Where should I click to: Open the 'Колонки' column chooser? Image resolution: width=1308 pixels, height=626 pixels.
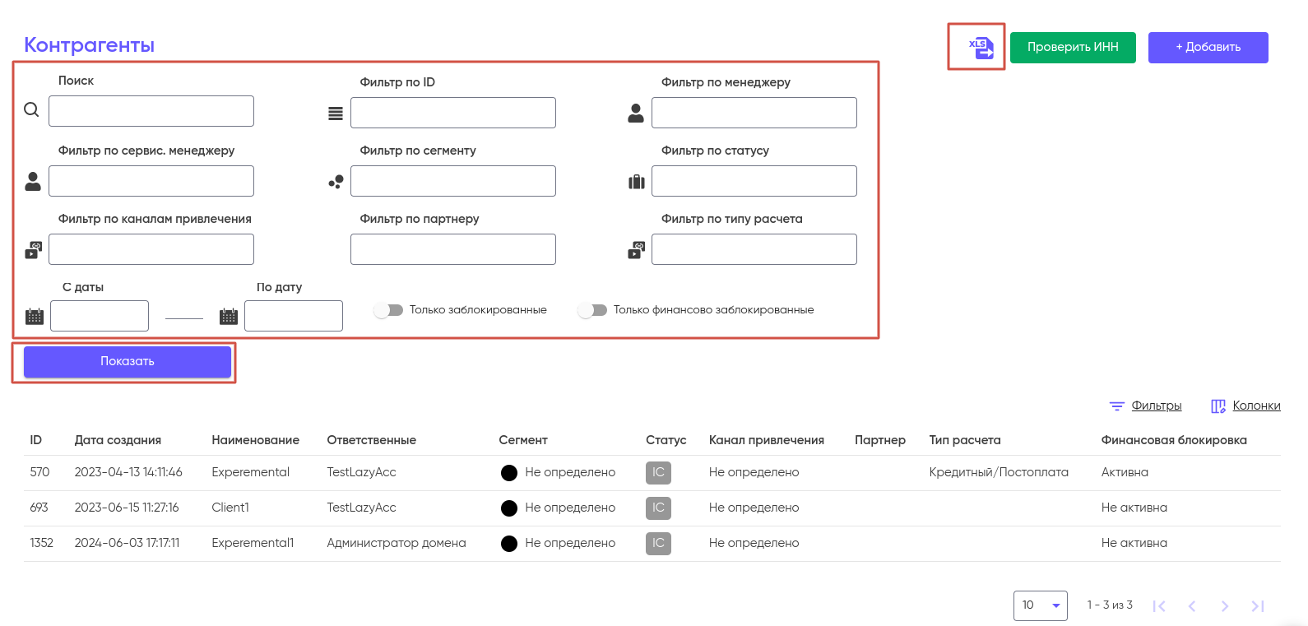click(x=1246, y=406)
